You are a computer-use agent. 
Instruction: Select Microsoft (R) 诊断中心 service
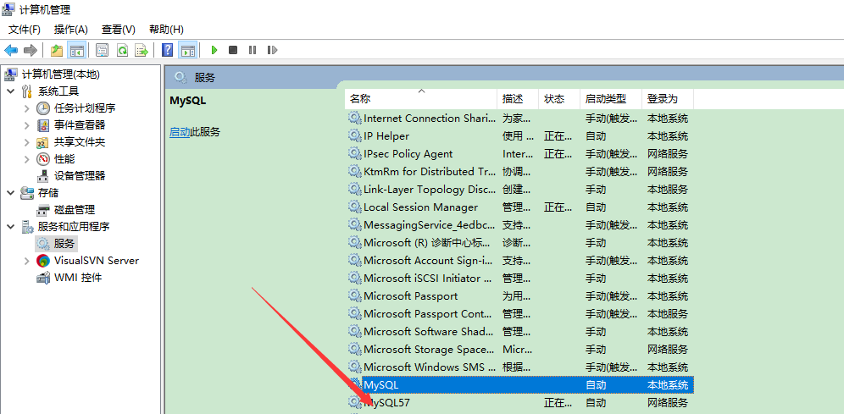pos(520,242)
